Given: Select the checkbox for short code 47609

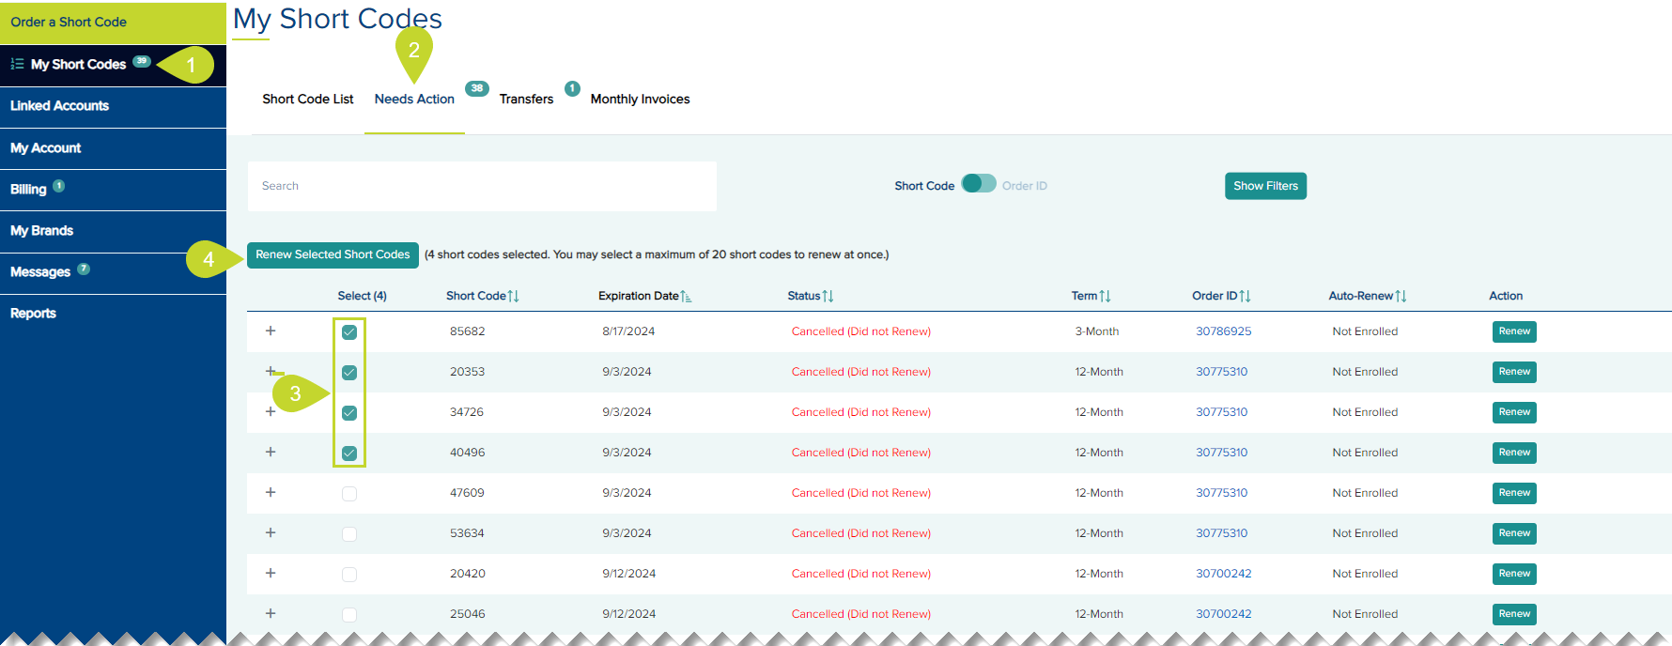Looking at the screenshot, I should click(x=349, y=494).
